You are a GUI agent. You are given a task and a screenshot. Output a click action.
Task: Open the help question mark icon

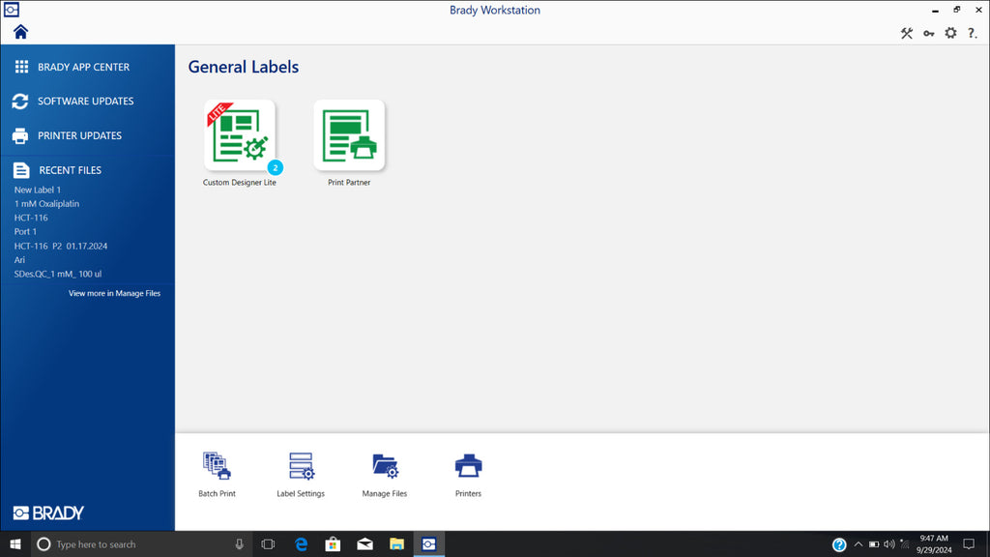click(973, 33)
